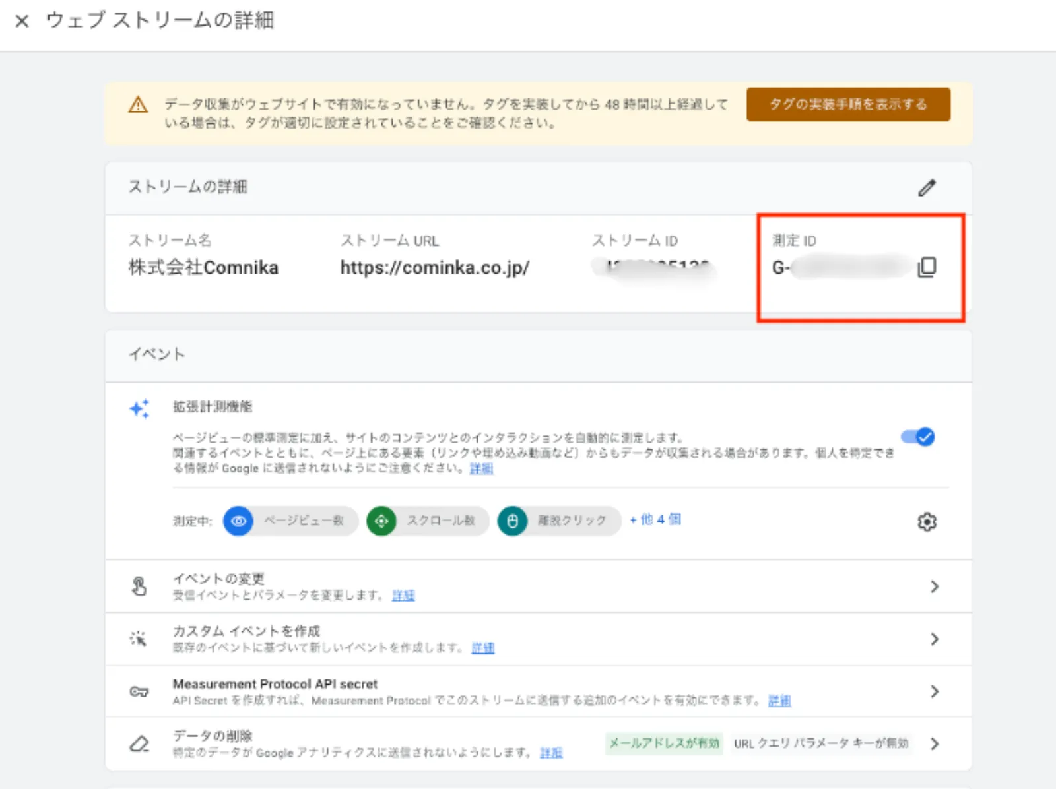Image resolution: width=1056 pixels, height=789 pixels.
Task: Click the Measurement Protocol API secret title
Action: click(x=275, y=684)
